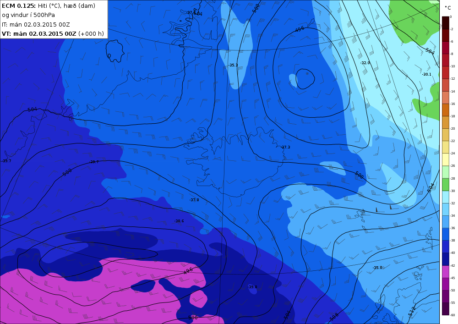Click the legend swatch between -18 and -20
This screenshot has height=324, width=458.
tap(446, 122)
